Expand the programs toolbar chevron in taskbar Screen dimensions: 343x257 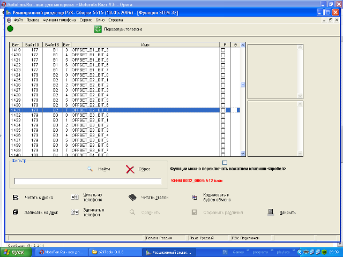point(272,251)
